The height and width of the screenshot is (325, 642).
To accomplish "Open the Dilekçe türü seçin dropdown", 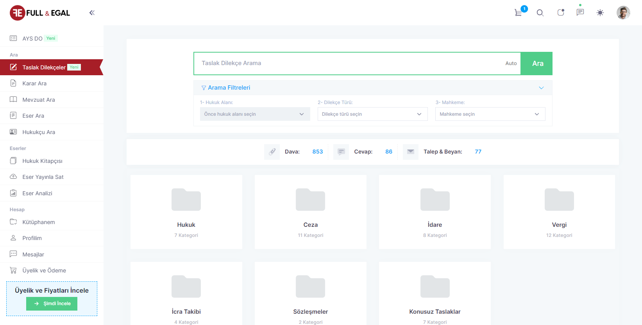I will coord(372,114).
